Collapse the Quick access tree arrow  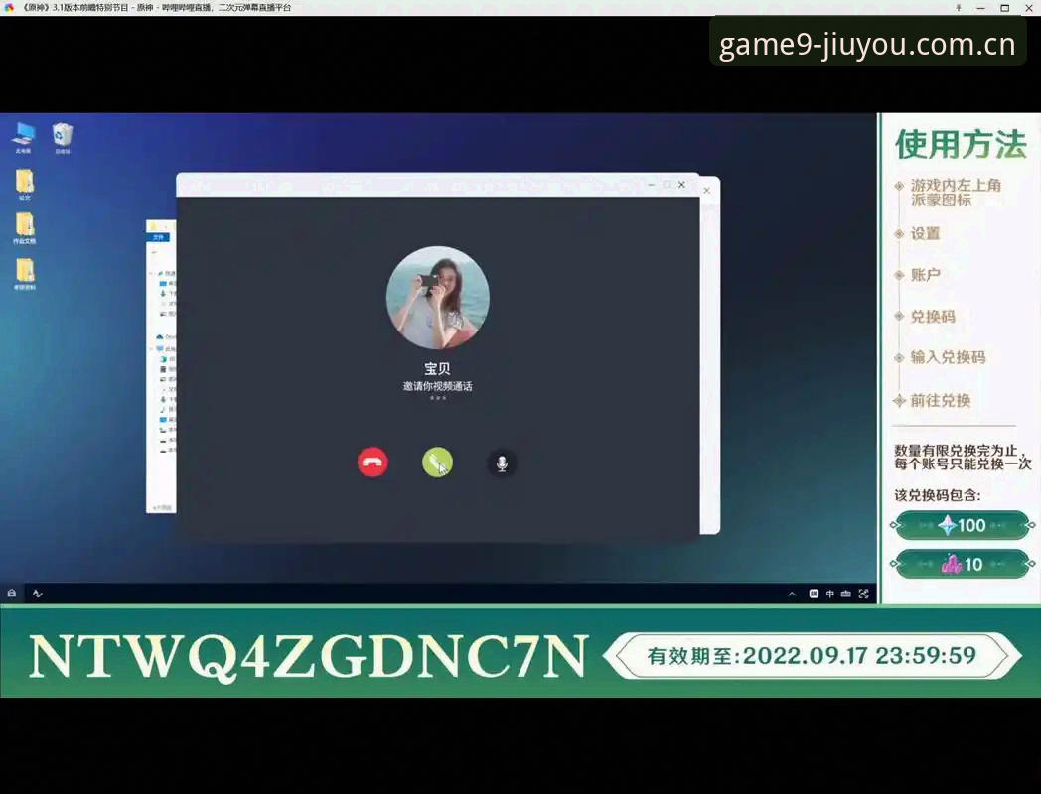151,273
